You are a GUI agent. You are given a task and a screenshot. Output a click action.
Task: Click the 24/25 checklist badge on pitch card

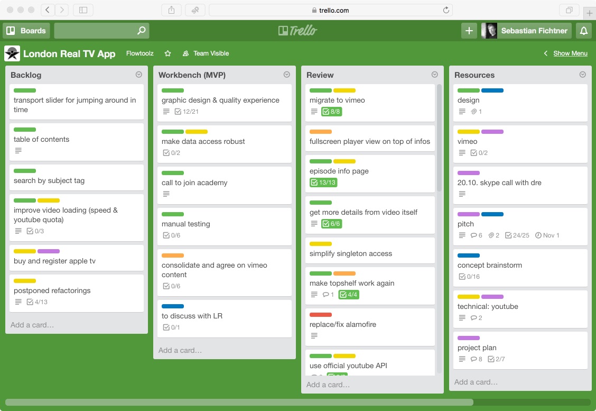517,235
